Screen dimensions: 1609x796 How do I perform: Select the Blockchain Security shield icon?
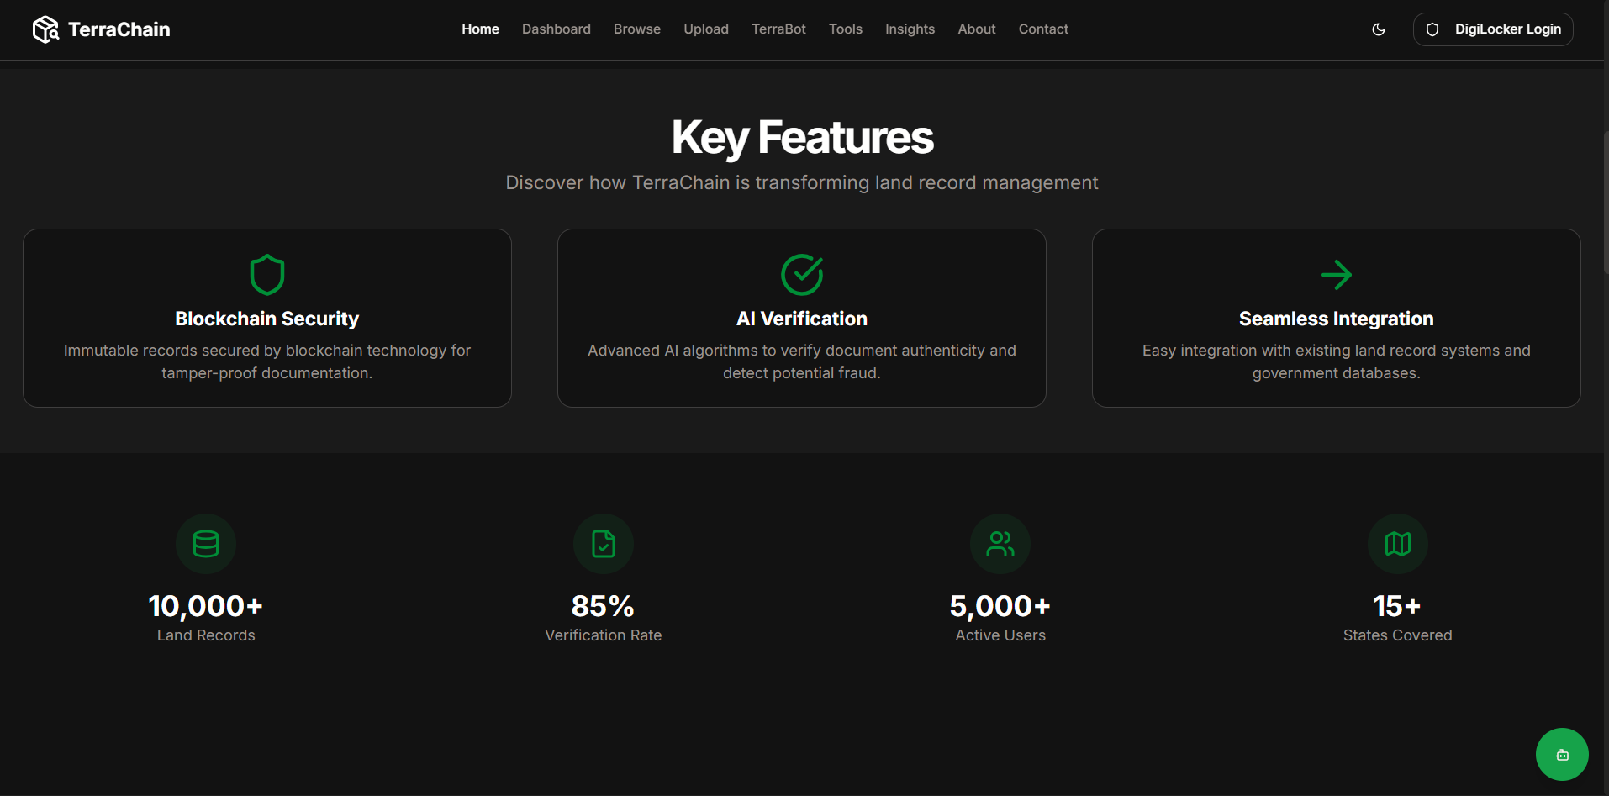(266, 274)
